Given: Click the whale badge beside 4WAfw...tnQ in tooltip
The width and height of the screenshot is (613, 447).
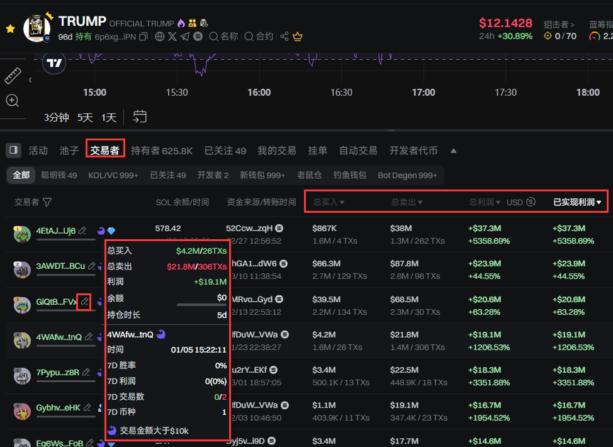Looking at the screenshot, I should pos(160,334).
